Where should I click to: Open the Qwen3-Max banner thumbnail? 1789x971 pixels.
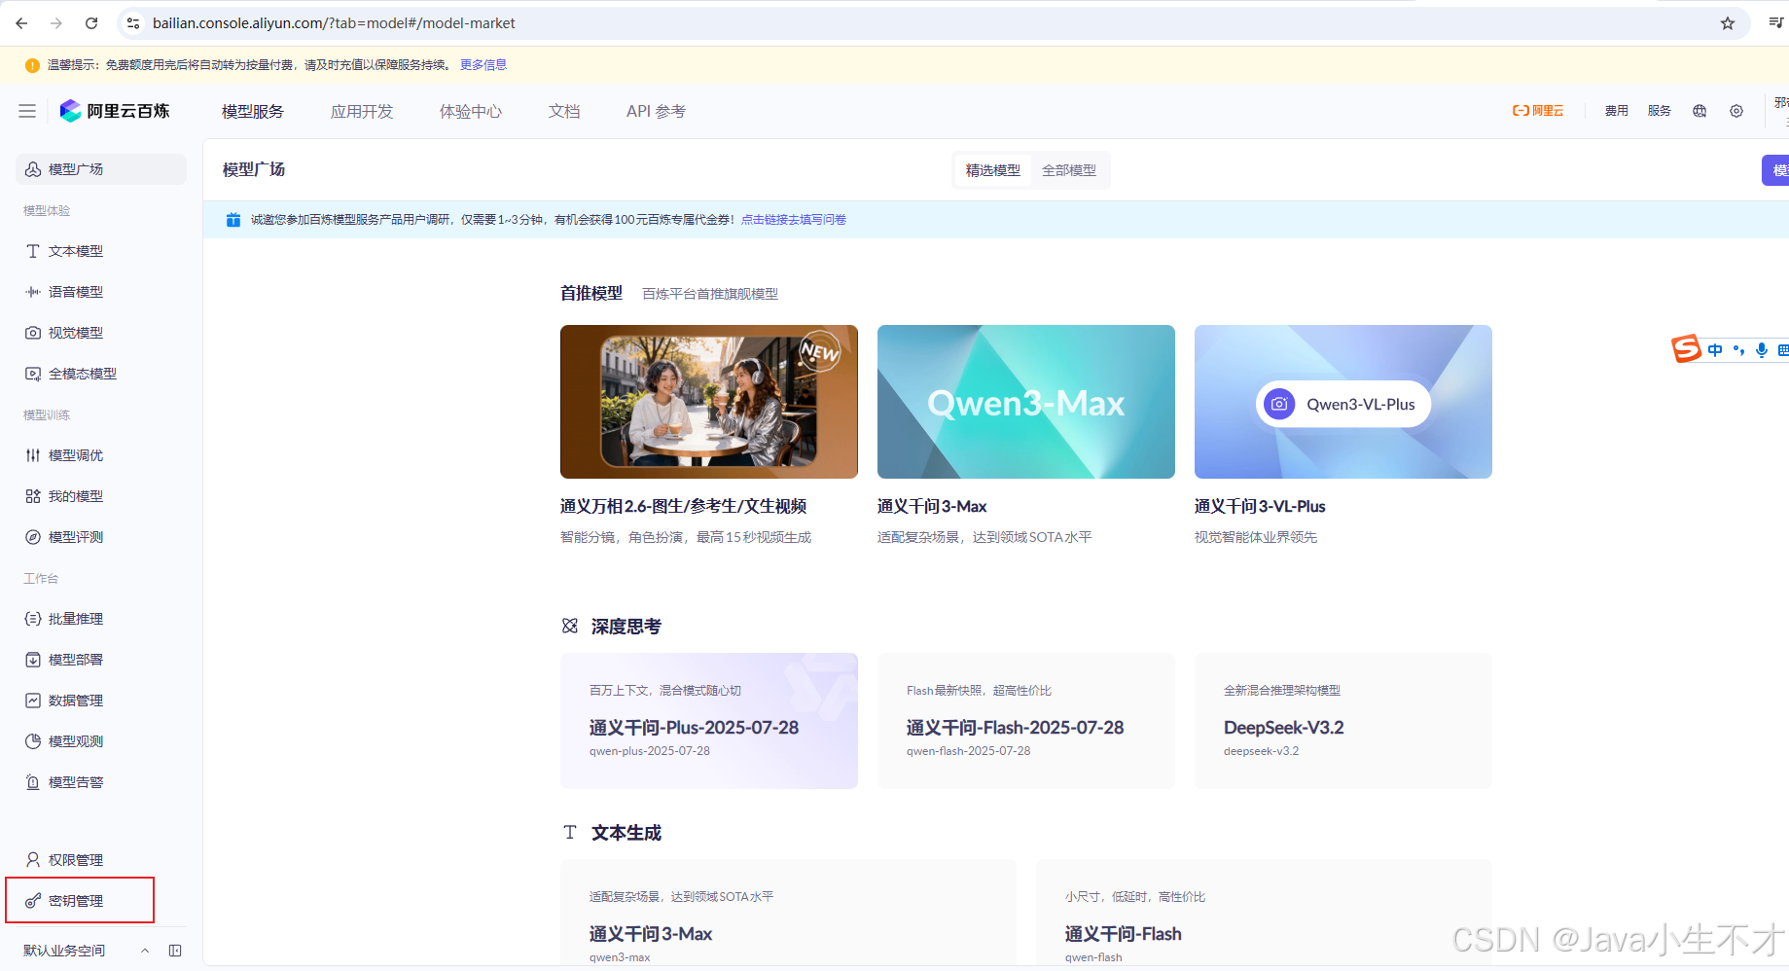(x=1026, y=402)
